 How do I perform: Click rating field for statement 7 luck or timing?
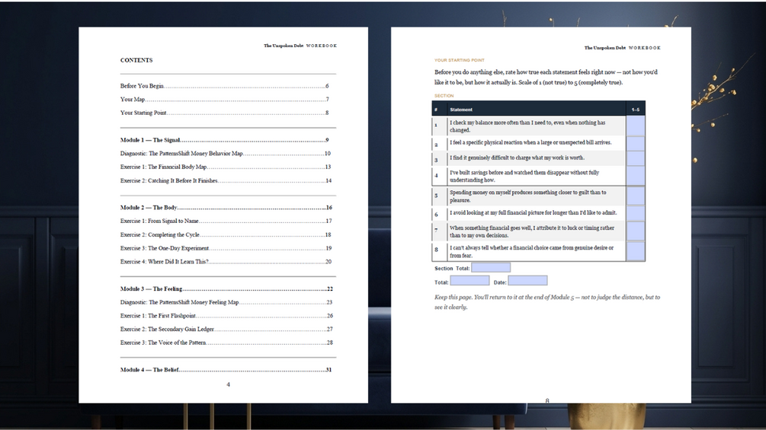click(636, 231)
